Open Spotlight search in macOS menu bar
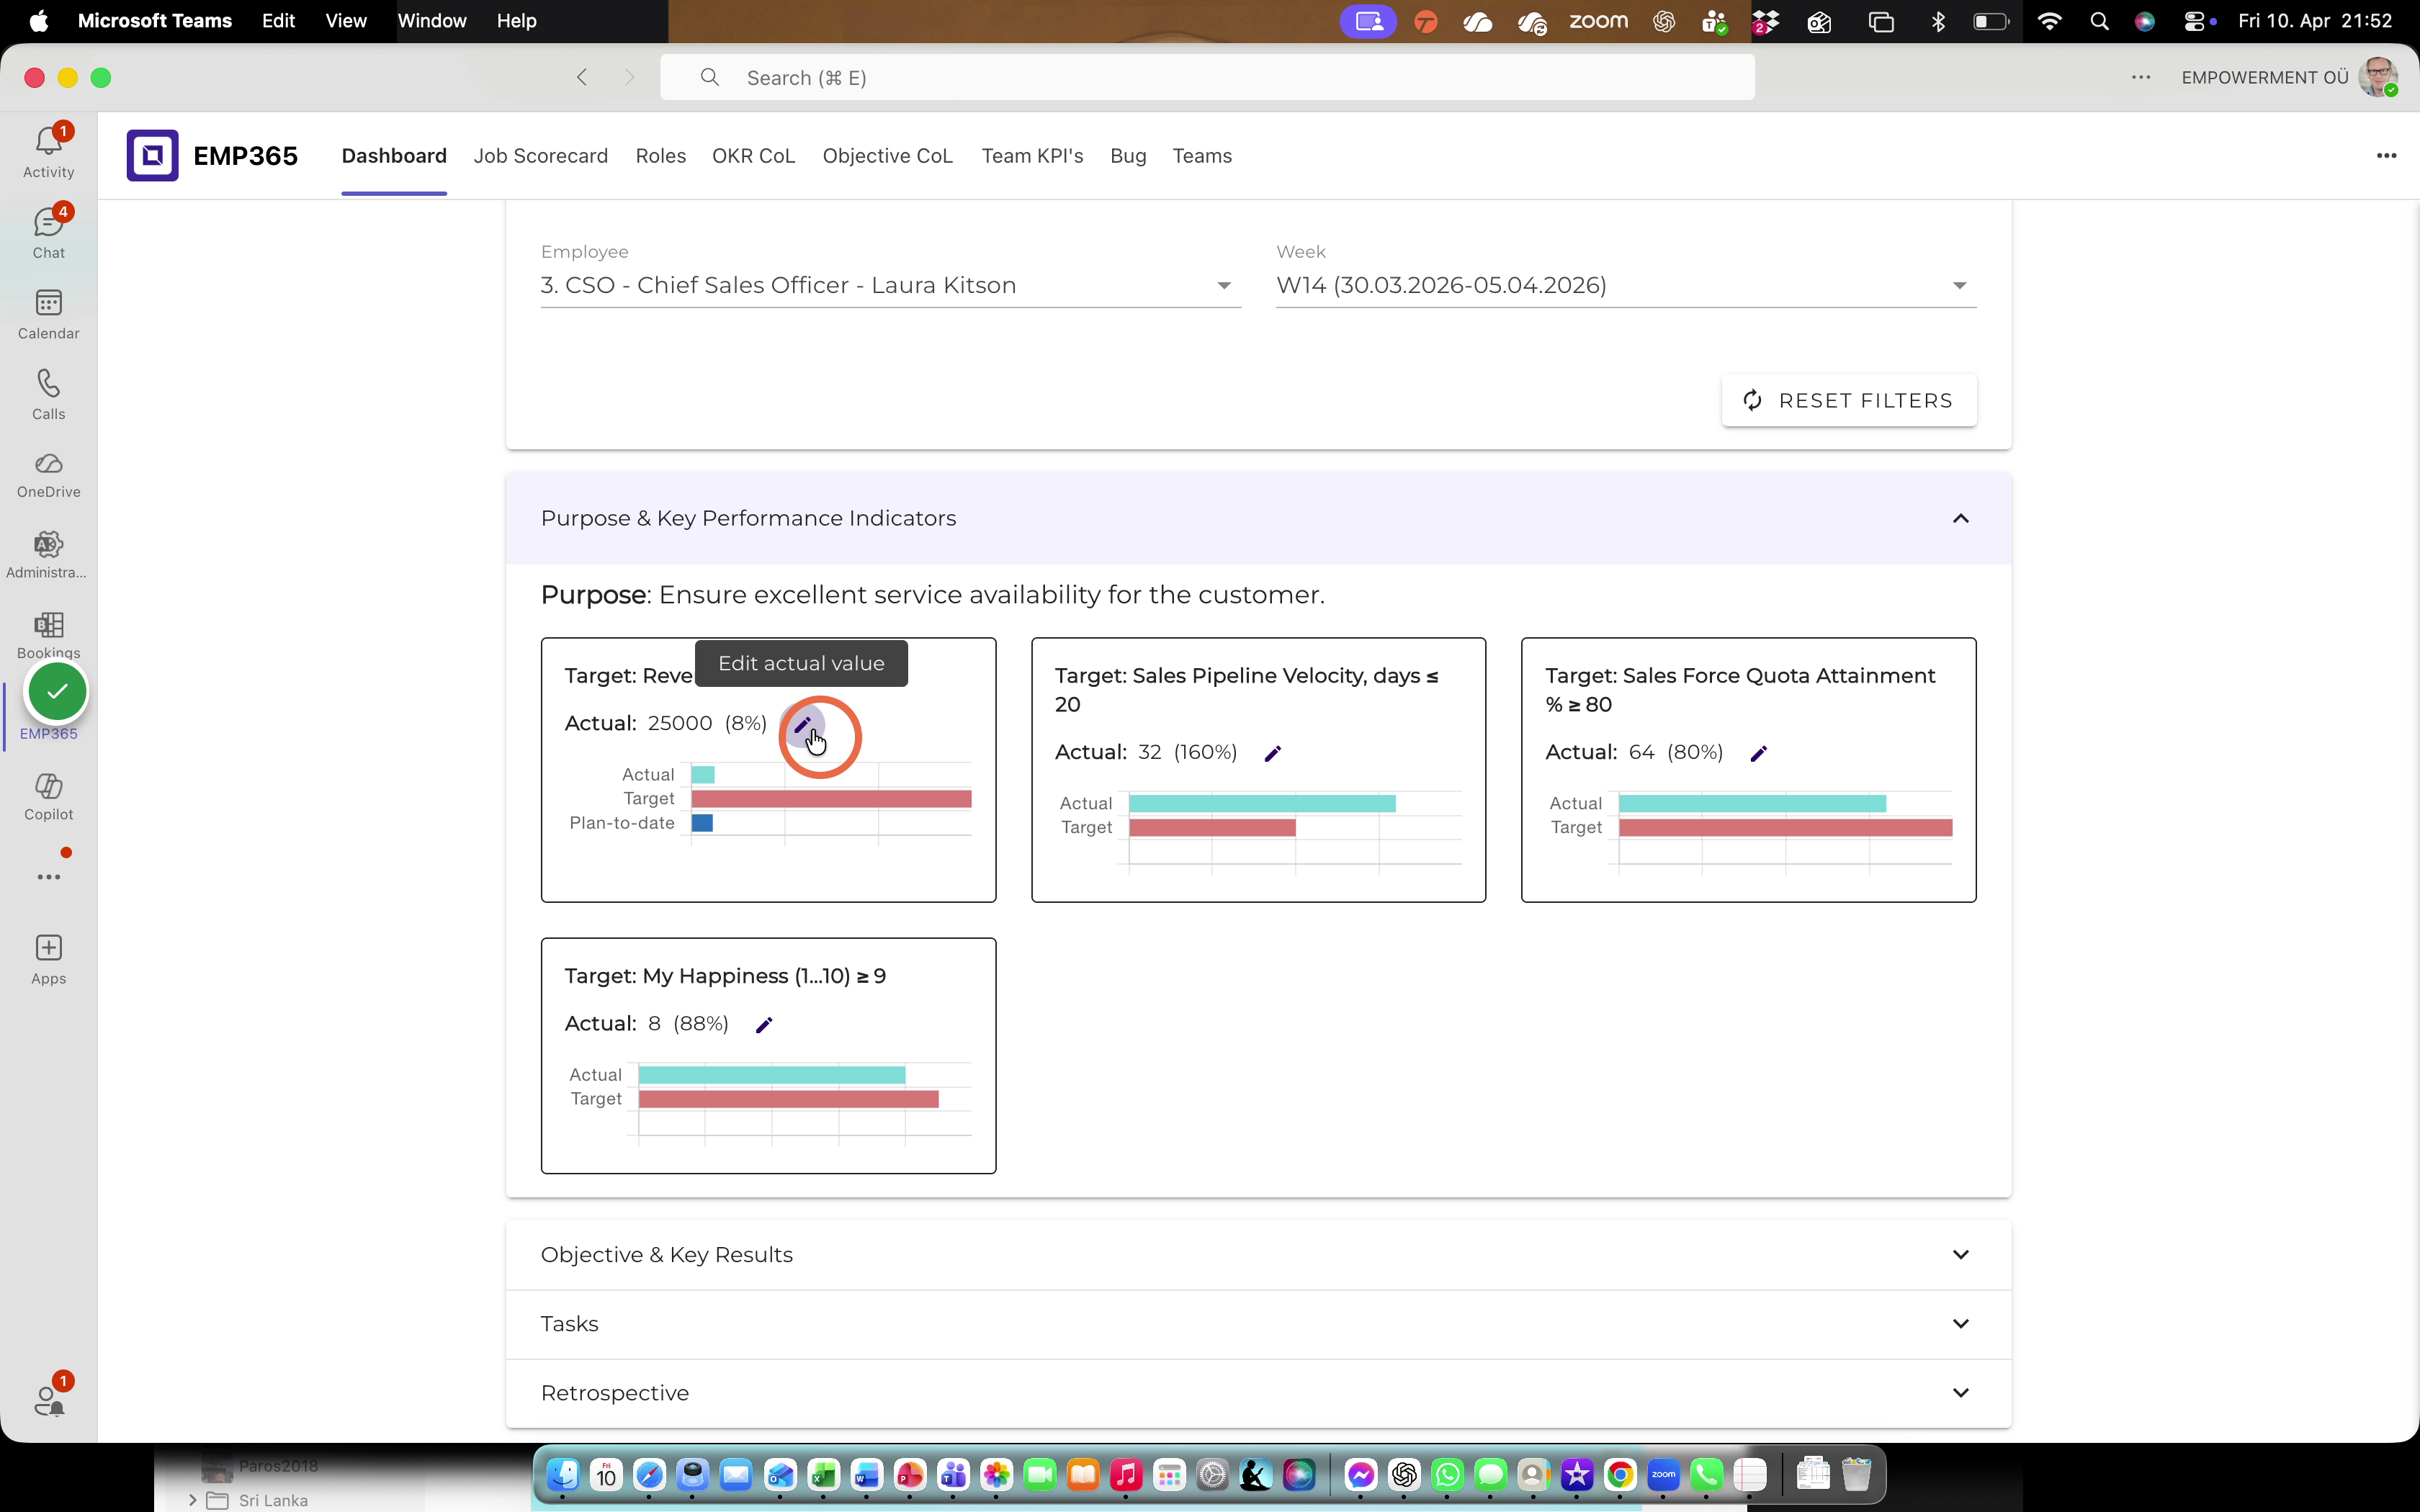The height and width of the screenshot is (1512, 2420). [x=2099, y=21]
